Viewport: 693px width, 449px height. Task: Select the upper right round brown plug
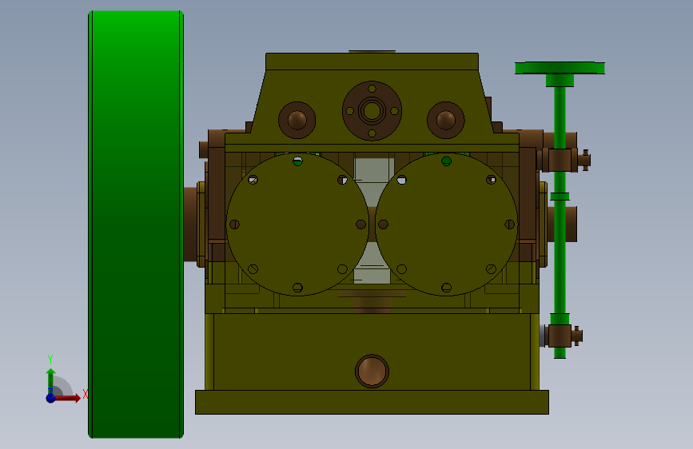tap(445, 120)
